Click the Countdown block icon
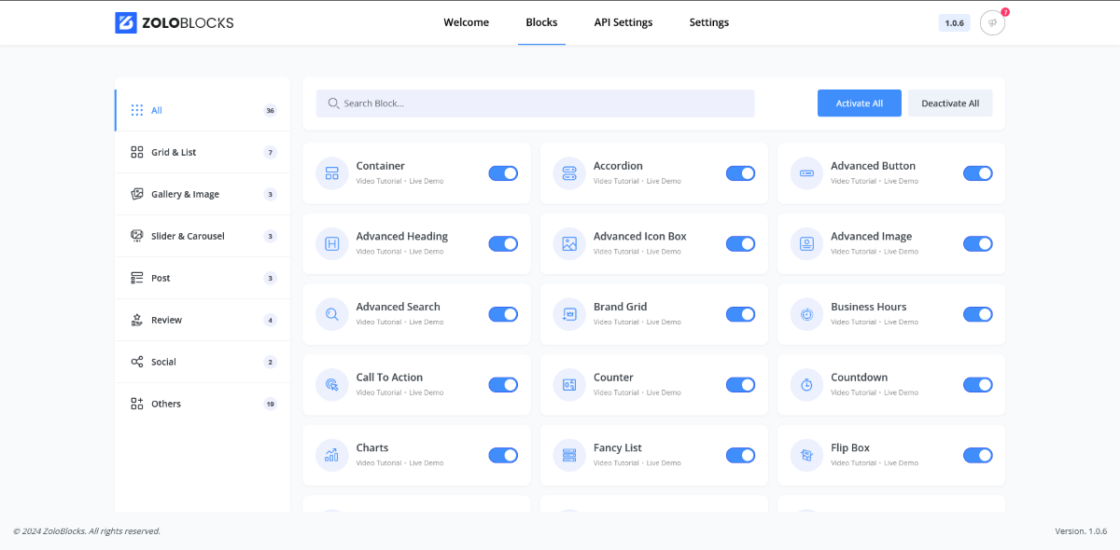 pyautogui.click(x=806, y=385)
